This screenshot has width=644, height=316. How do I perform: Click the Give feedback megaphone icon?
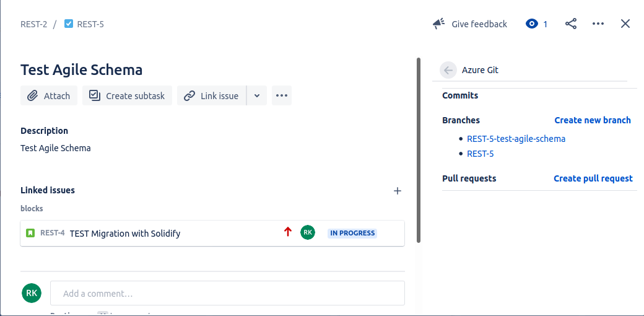[x=438, y=24]
